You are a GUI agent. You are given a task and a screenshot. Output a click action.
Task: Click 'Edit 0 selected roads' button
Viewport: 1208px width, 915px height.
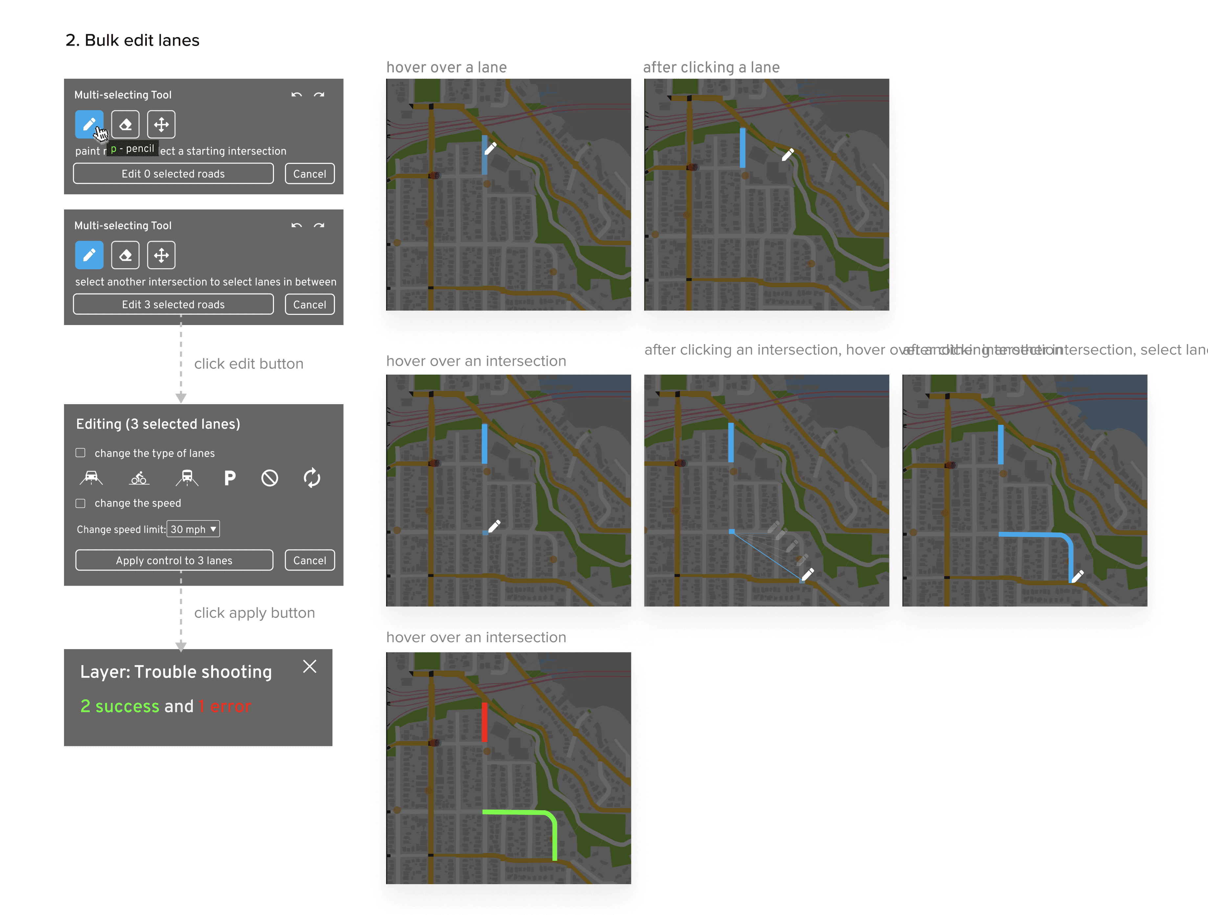click(173, 174)
